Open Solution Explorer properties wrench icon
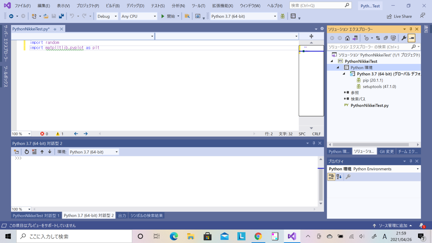Viewport: 432px width, 243px height. point(404,38)
